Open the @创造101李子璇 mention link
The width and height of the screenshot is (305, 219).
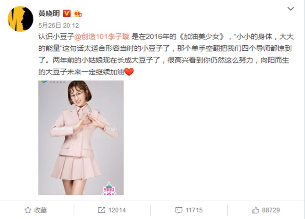click(102, 37)
